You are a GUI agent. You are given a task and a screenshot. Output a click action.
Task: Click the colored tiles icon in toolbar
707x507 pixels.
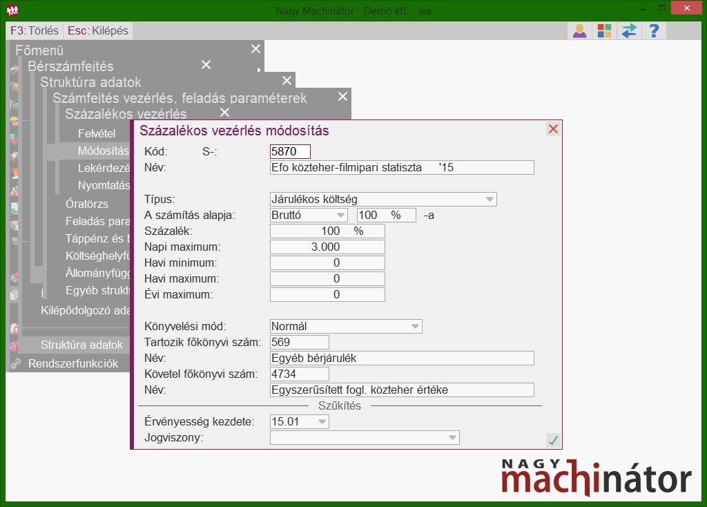604,30
